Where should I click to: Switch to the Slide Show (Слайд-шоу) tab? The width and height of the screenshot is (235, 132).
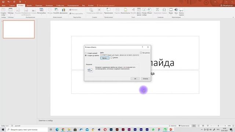coord(60,5)
